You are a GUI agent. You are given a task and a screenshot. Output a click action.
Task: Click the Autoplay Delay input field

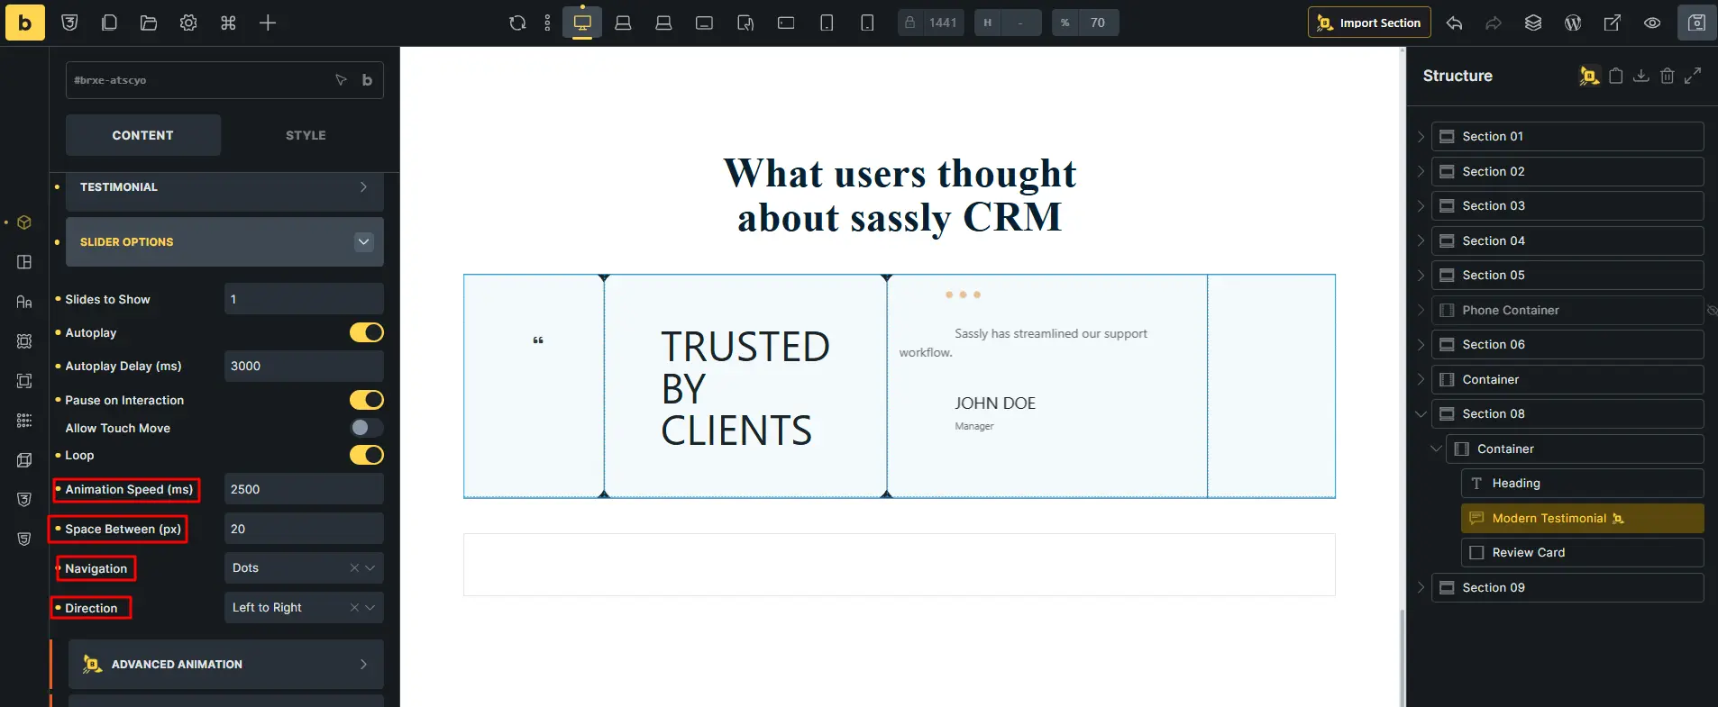[x=304, y=367]
